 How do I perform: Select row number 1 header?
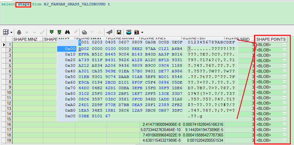click(9, 45)
